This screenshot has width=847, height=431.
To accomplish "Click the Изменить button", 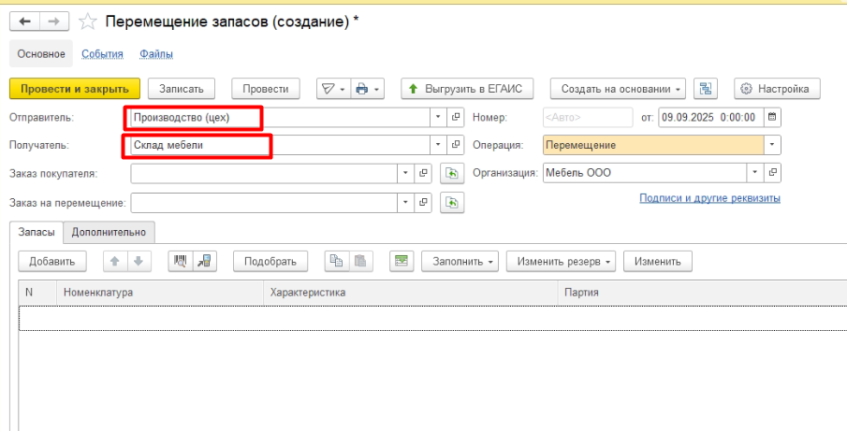I will pyautogui.click(x=657, y=261).
